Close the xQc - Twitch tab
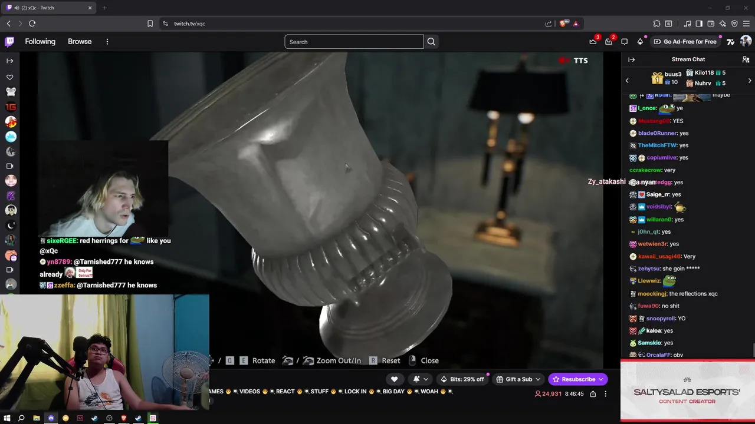 pos(90,8)
